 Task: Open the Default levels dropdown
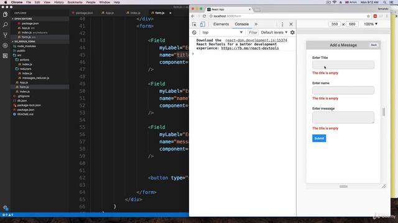pos(274,33)
